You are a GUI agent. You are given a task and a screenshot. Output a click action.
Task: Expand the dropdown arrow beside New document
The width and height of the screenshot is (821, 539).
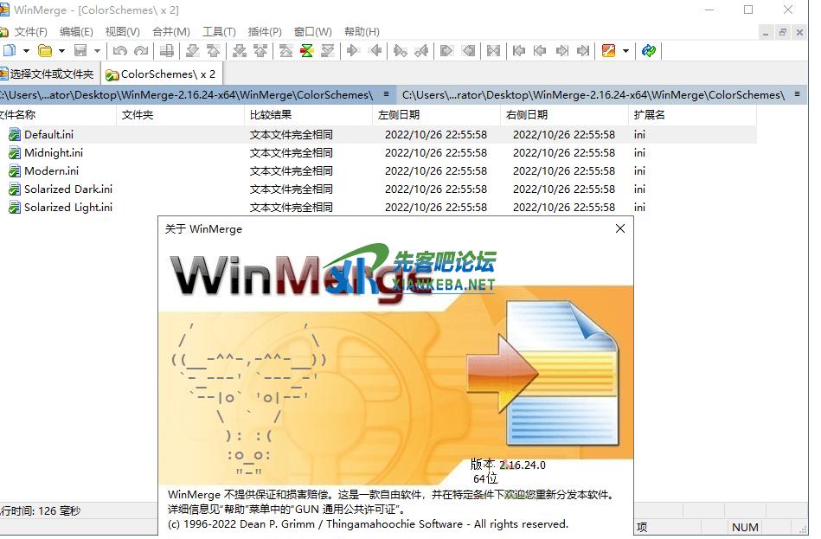click(26, 51)
